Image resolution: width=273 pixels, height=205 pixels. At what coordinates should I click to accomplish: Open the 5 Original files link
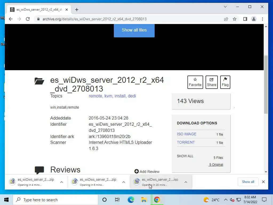pos(216,164)
